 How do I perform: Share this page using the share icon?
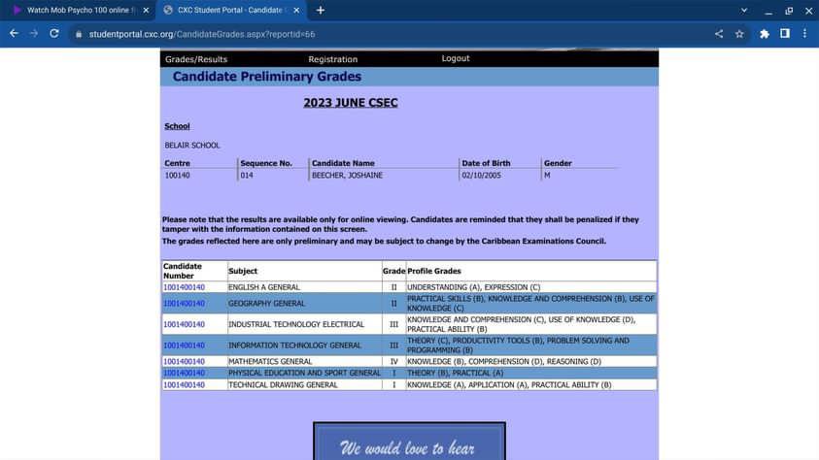pyautogui.click(x=719, y=34)
